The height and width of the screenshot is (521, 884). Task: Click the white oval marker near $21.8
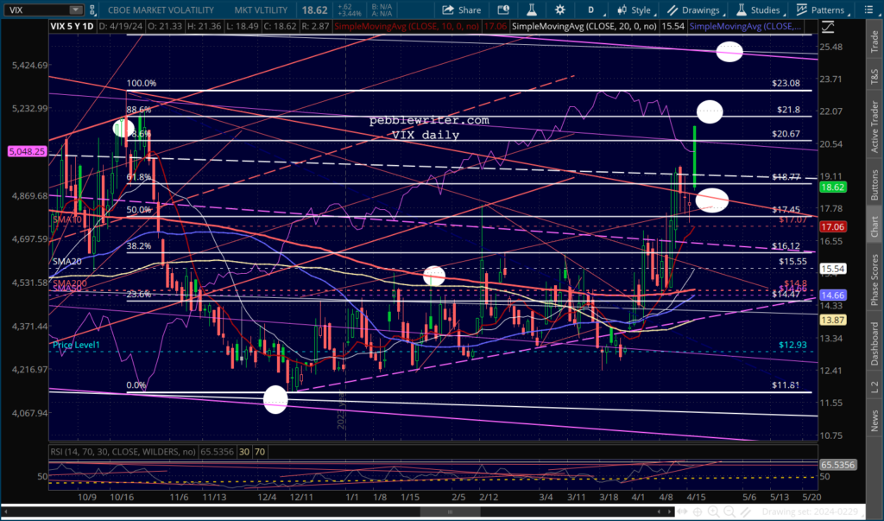pos(710,111)
